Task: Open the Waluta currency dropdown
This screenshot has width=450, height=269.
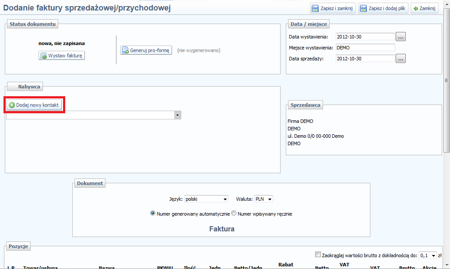Action: [264, 199]
